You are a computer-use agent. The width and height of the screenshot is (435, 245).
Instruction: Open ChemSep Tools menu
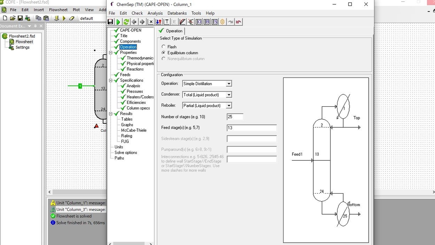[196, 13]
